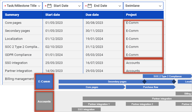
Task: Select the Accounts swimlane header
Action: [44, 101]
